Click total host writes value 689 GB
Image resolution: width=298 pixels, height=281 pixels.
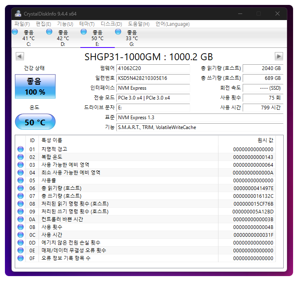click(263, 78)
